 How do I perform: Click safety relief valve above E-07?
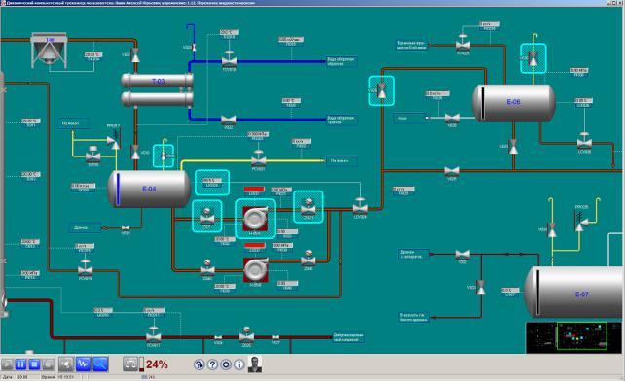point(581,222)
